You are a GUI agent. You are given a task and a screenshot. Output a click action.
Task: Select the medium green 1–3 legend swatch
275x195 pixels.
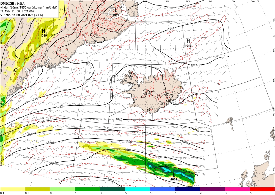[87, 189]
